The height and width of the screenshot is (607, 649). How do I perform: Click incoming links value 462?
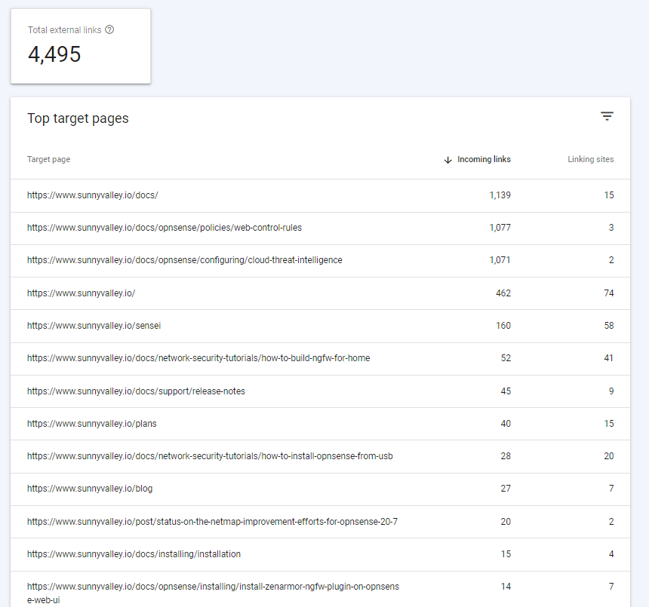click(x=503, y=293)
